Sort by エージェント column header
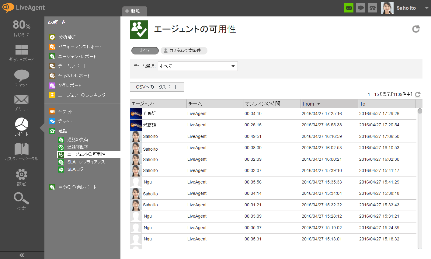 pyautogui.click(x=158, y=104)
